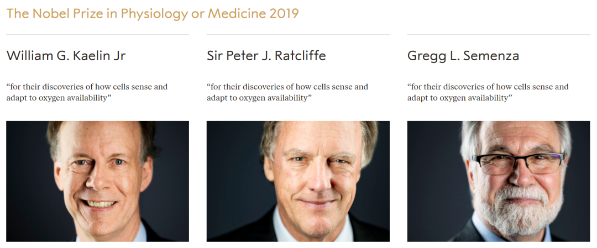Select the Gregg L. Semenza name link
Image resolution: width=597 pixels, height=248 pixels.
pyautogui.click(x=463, y=56)
